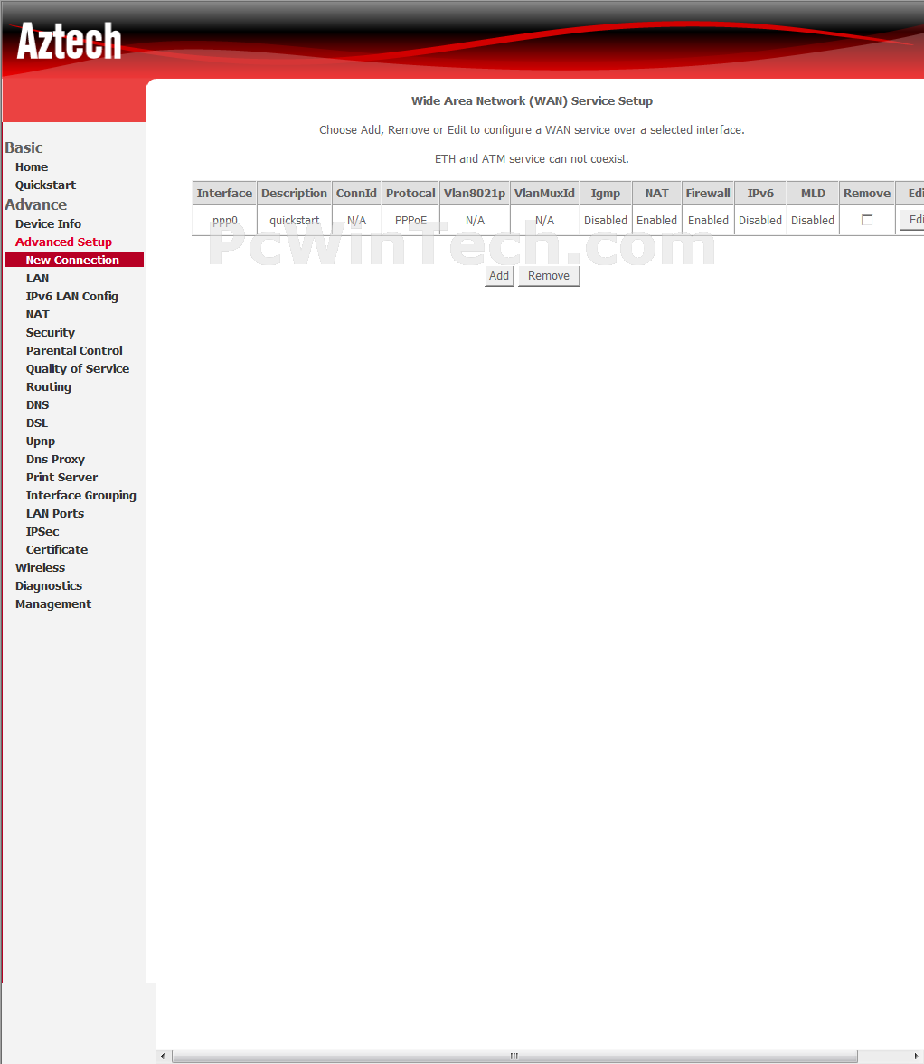Open Parental Control page
Image resolution: width=924 pixels, height=1064 pixels.
[x=74, y=351]
